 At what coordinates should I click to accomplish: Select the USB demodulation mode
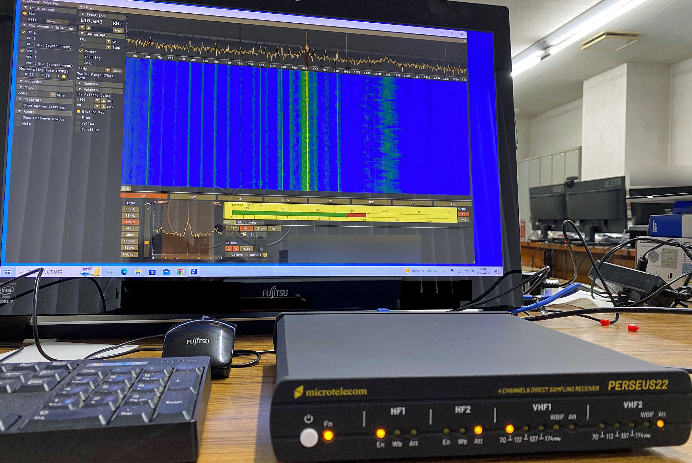pos(371,202)
